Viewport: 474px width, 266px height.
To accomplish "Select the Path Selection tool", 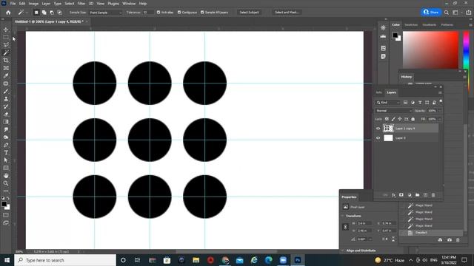I will 6,160.
